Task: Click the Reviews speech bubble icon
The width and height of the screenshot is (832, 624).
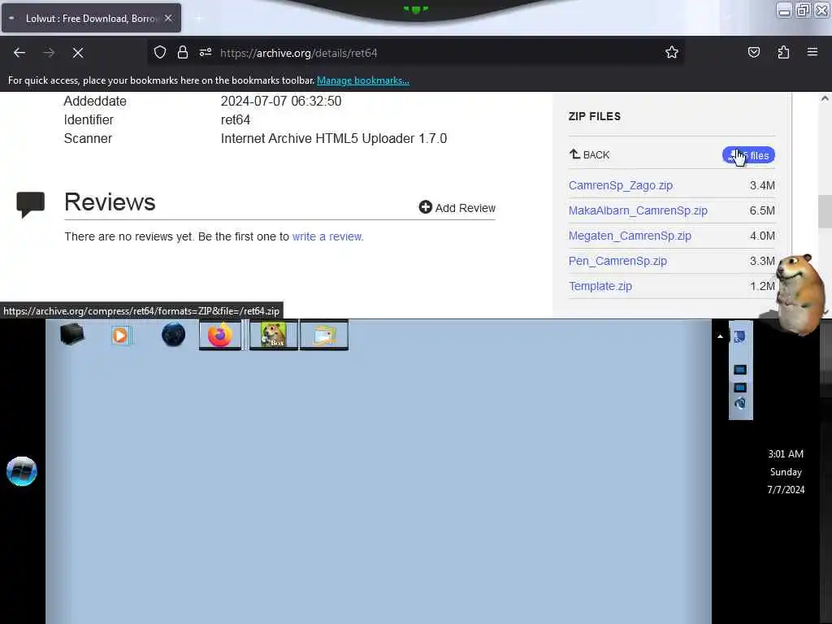Action: pyautogui.click(x=31, y=204)
